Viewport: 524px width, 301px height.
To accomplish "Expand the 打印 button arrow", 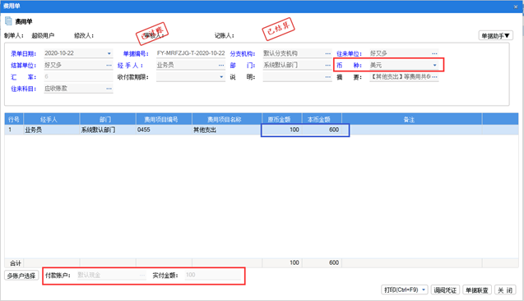I will point(424,290).
